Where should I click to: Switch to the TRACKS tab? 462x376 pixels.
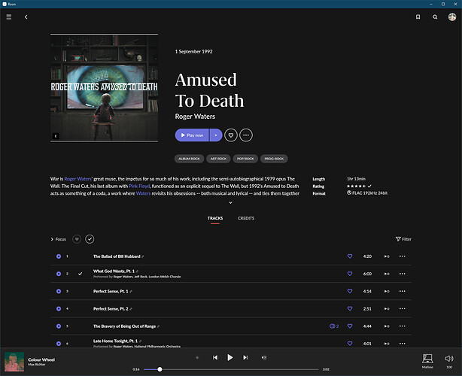(x=215, y=218)
